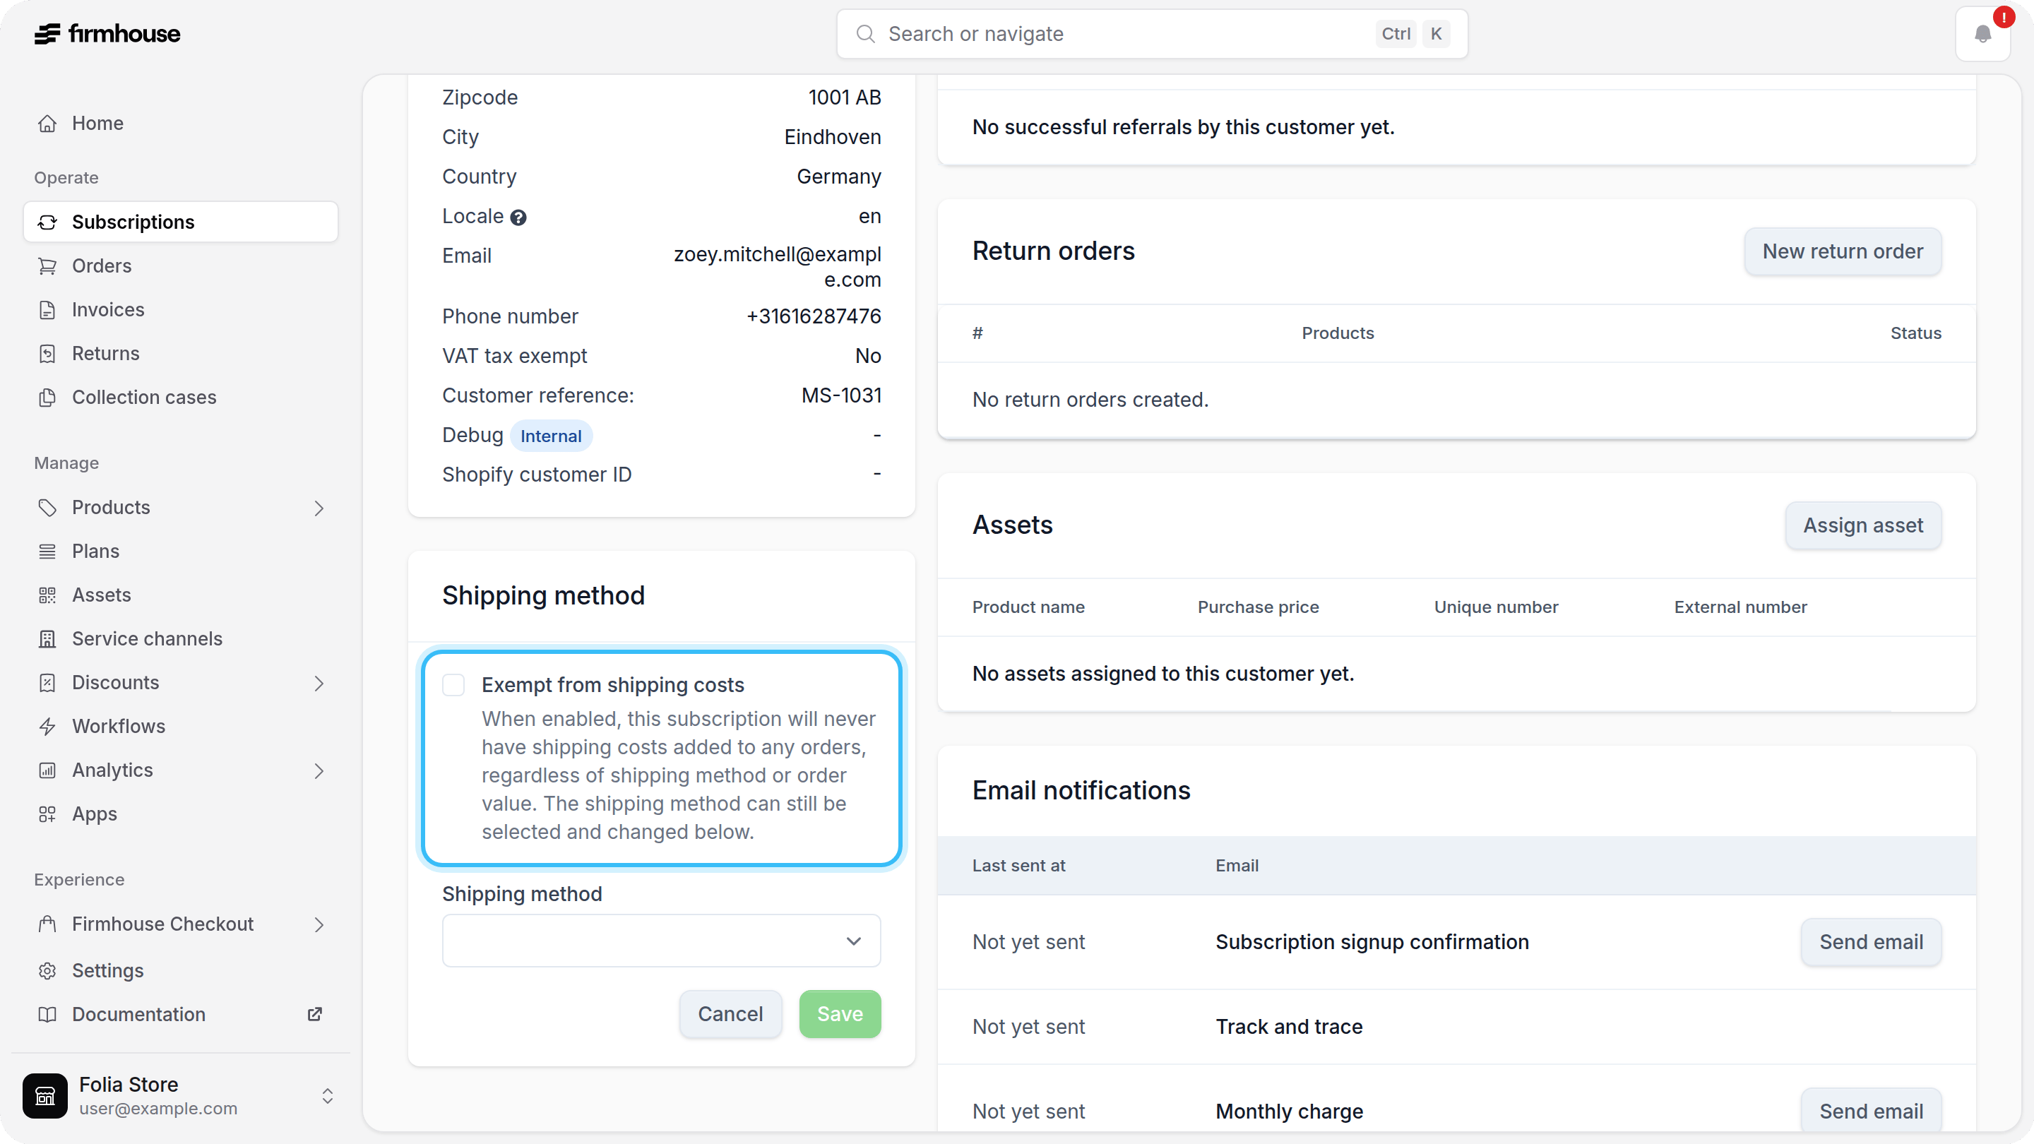
Task: Click the Workflows lightning icon
Action: point(47,727)
